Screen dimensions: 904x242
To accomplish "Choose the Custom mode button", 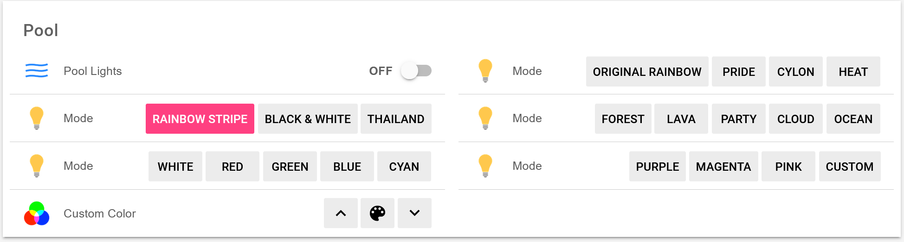I will pos(849,167).
